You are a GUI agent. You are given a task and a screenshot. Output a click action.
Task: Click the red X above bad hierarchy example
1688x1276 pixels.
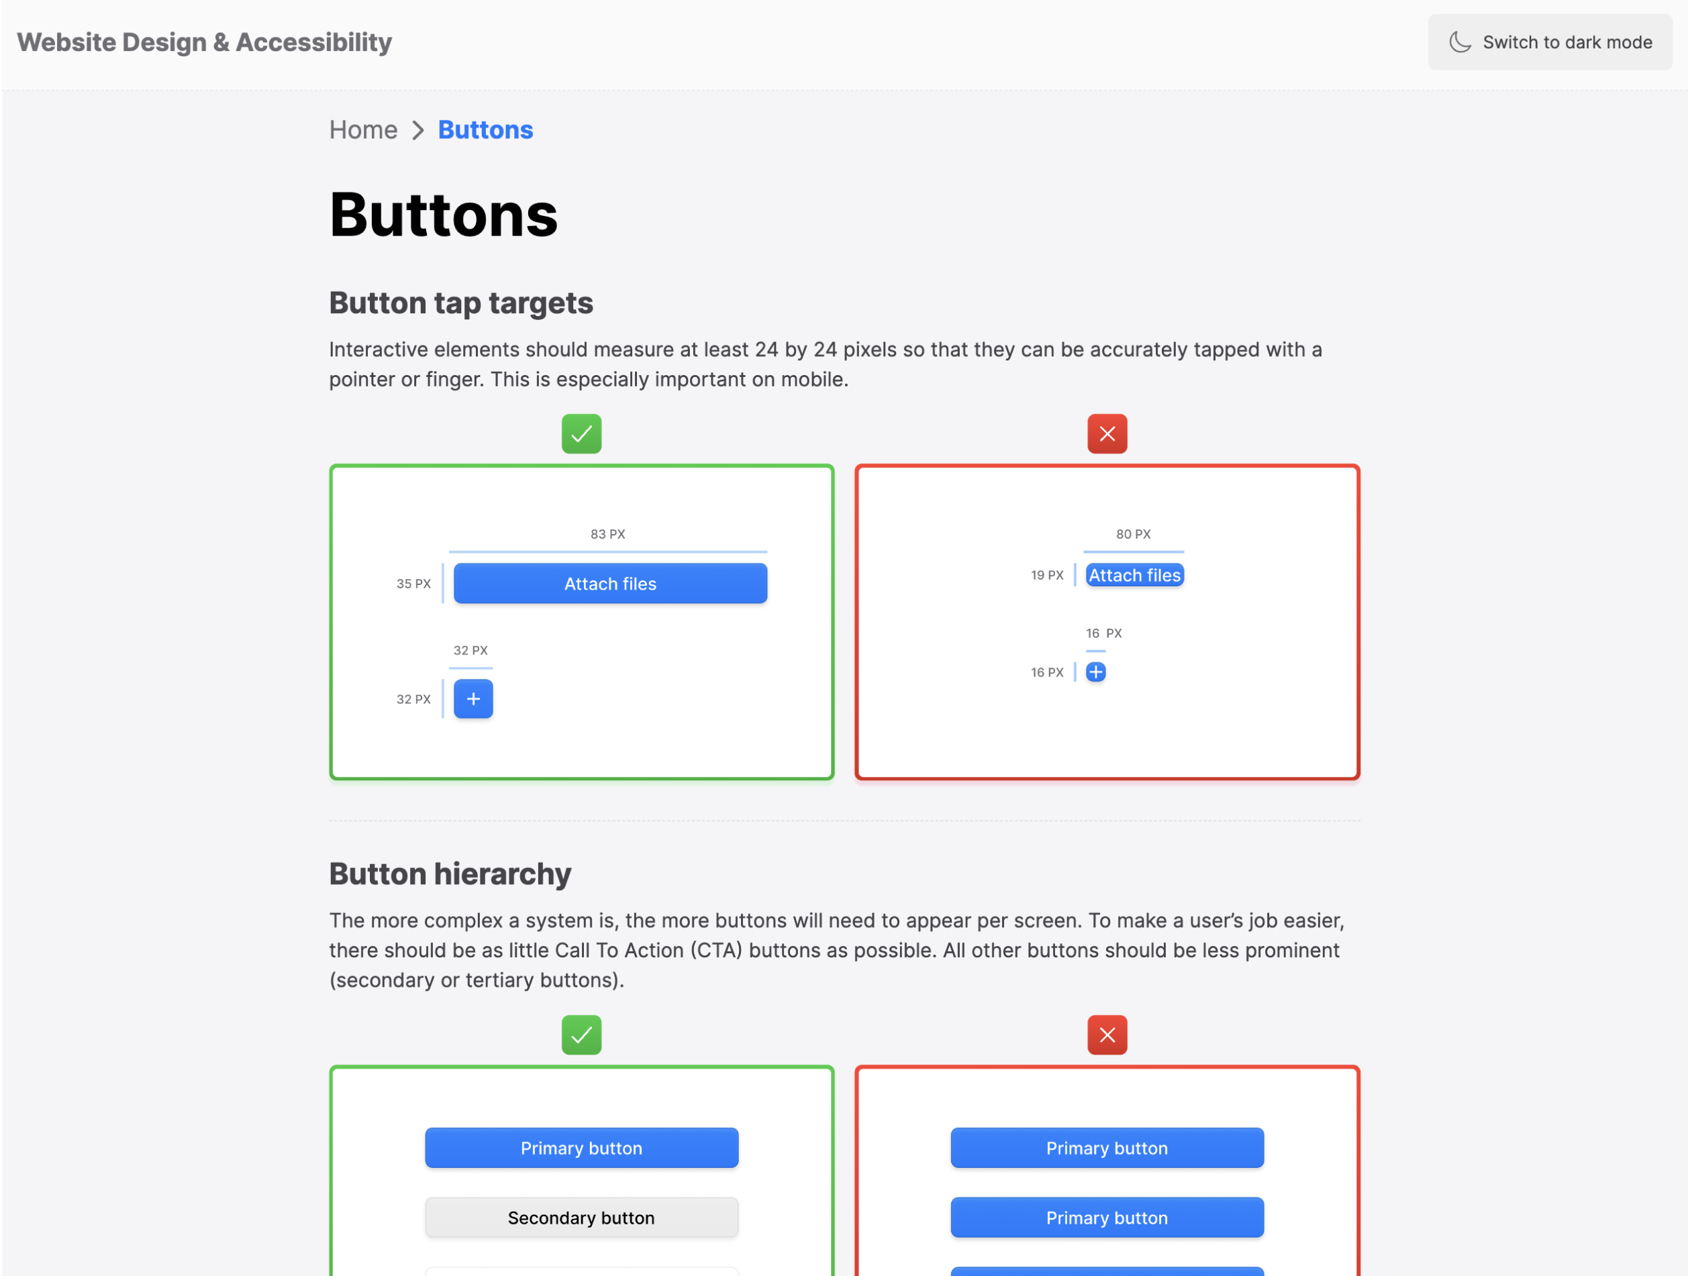coord(1107,1034)
